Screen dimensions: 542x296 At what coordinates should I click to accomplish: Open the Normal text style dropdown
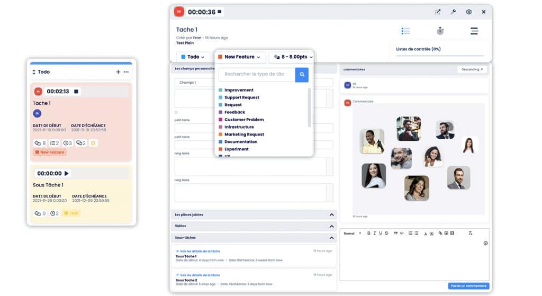point(352,234)
